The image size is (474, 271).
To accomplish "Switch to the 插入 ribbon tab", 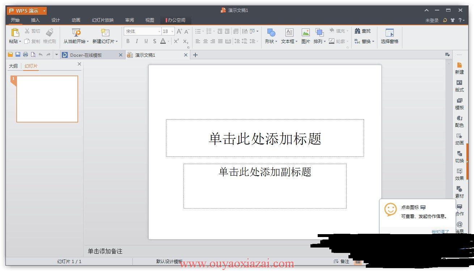I will click(35, 20).
